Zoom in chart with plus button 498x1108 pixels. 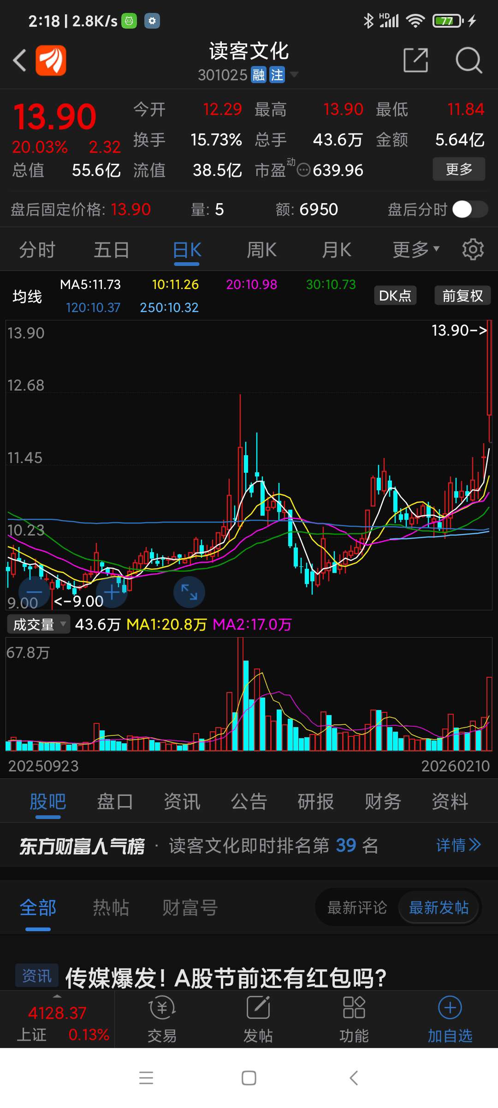112,592
